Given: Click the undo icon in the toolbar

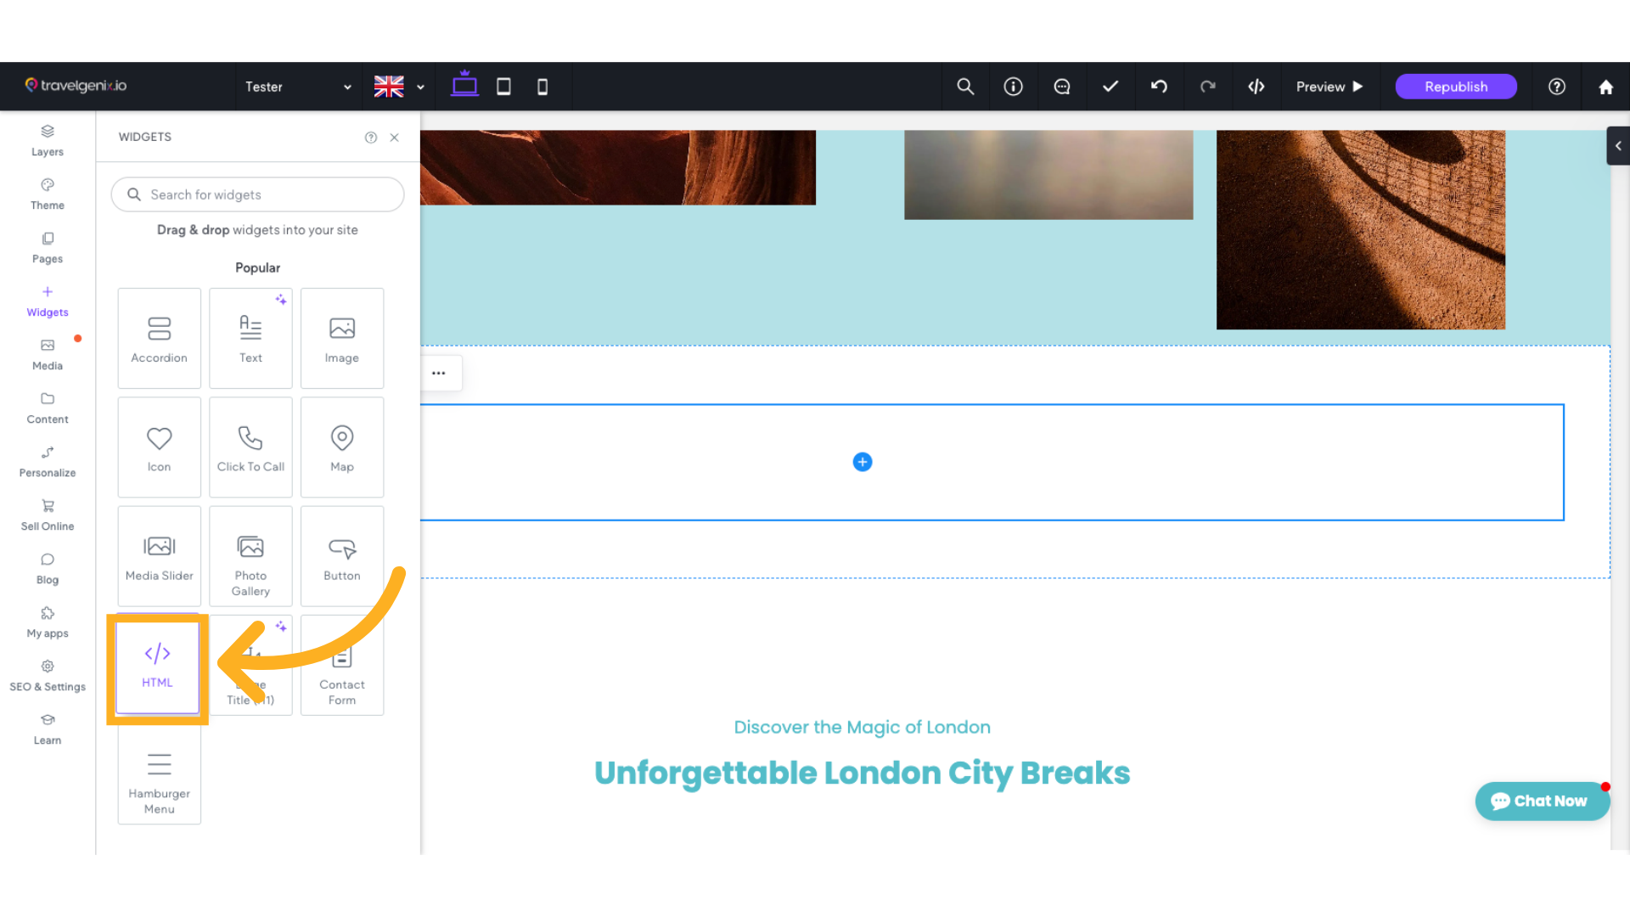Looking at the screenshot, I should 1159,86.
